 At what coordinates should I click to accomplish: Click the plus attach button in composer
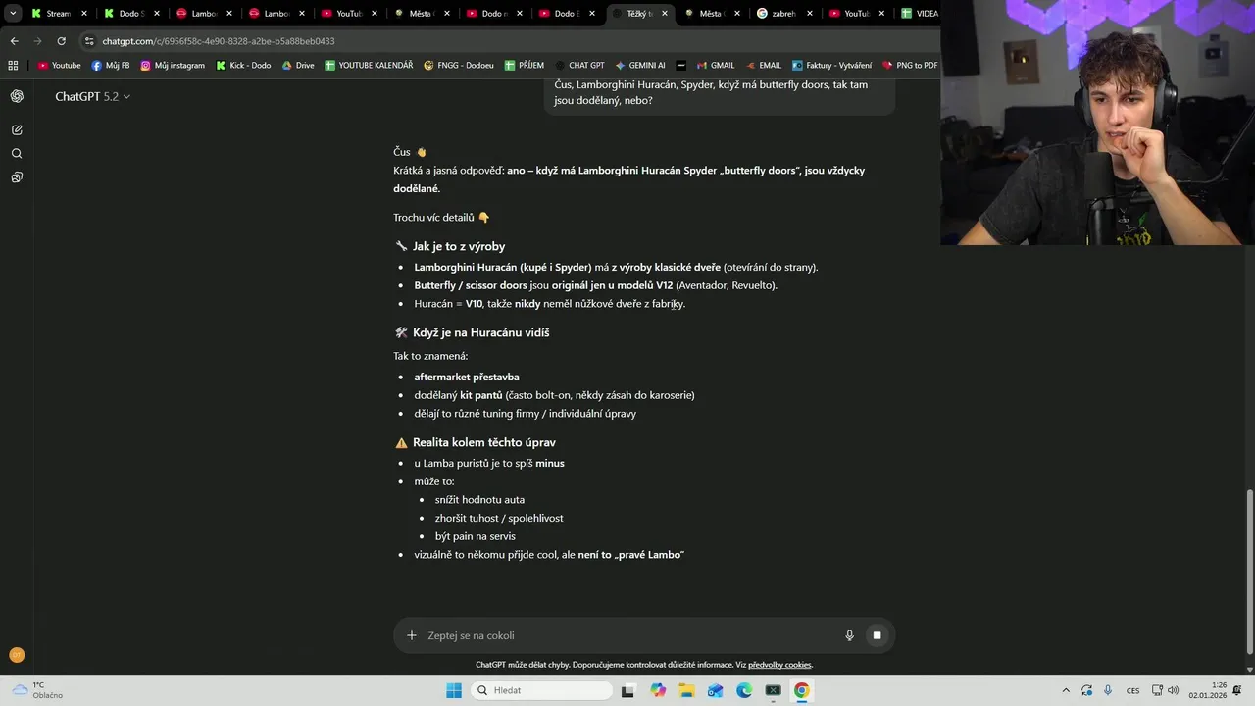(412, 635)
